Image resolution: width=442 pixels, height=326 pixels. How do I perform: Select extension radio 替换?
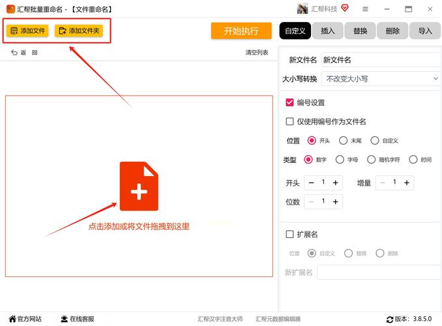[x=348, y=253]
